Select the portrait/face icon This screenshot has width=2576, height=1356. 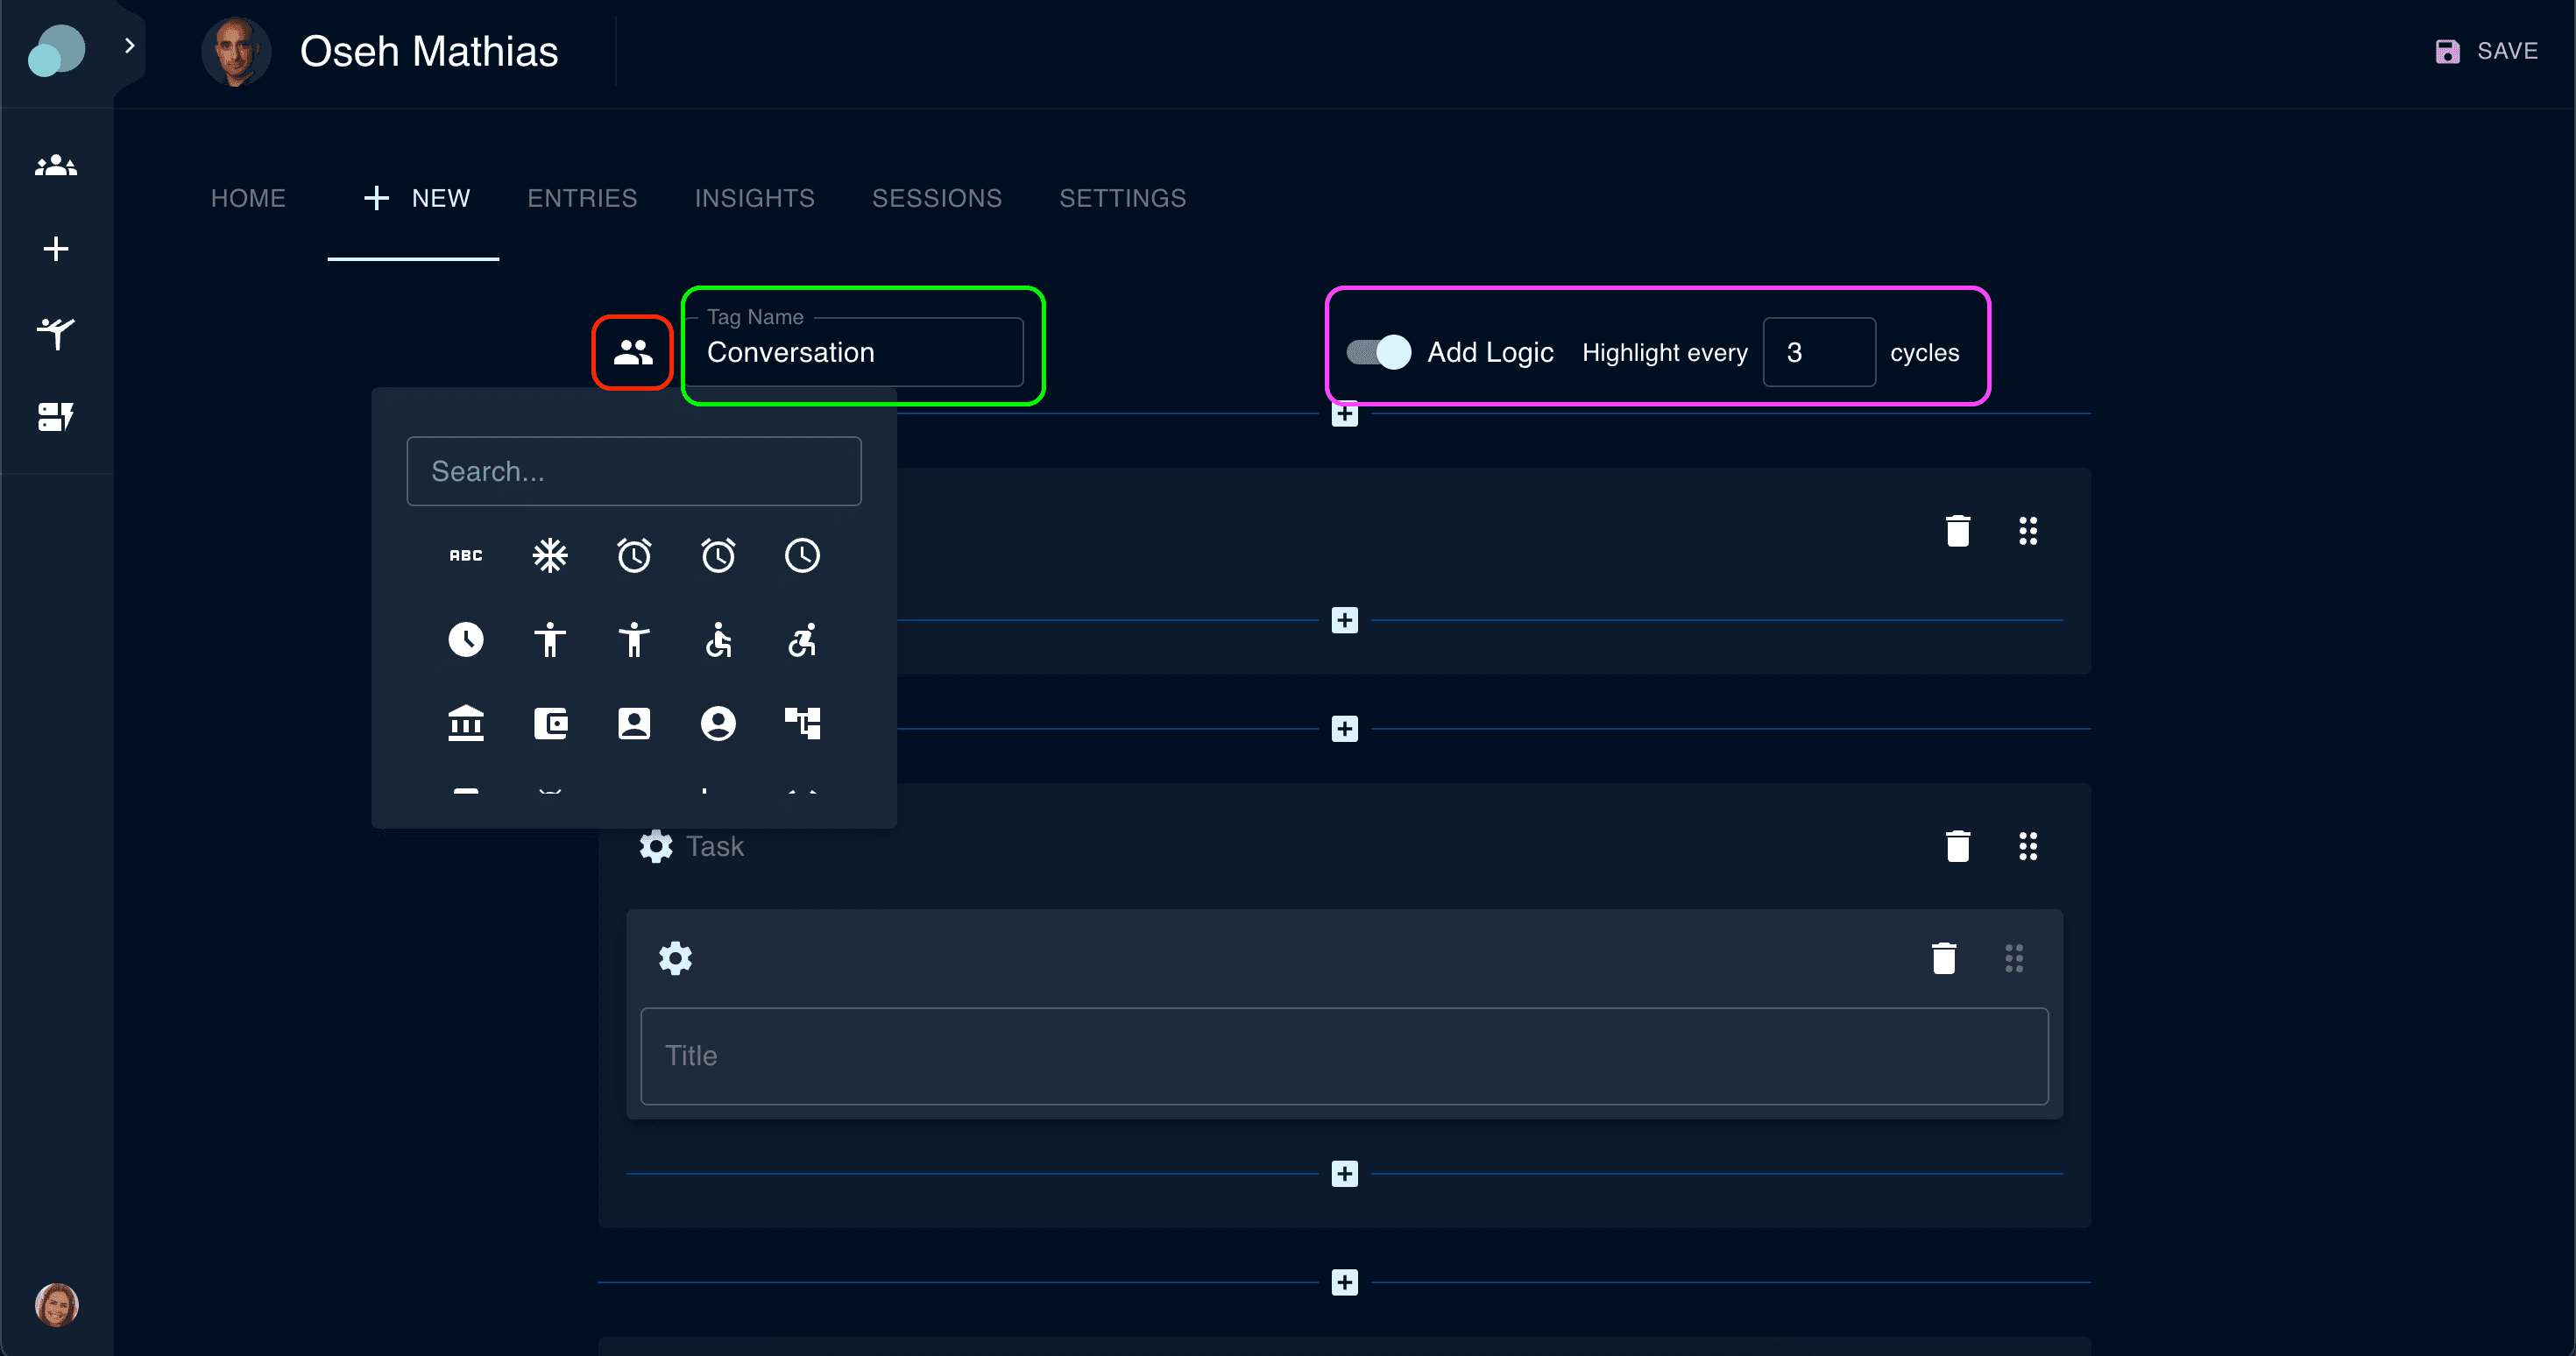(x=633, y=724)
